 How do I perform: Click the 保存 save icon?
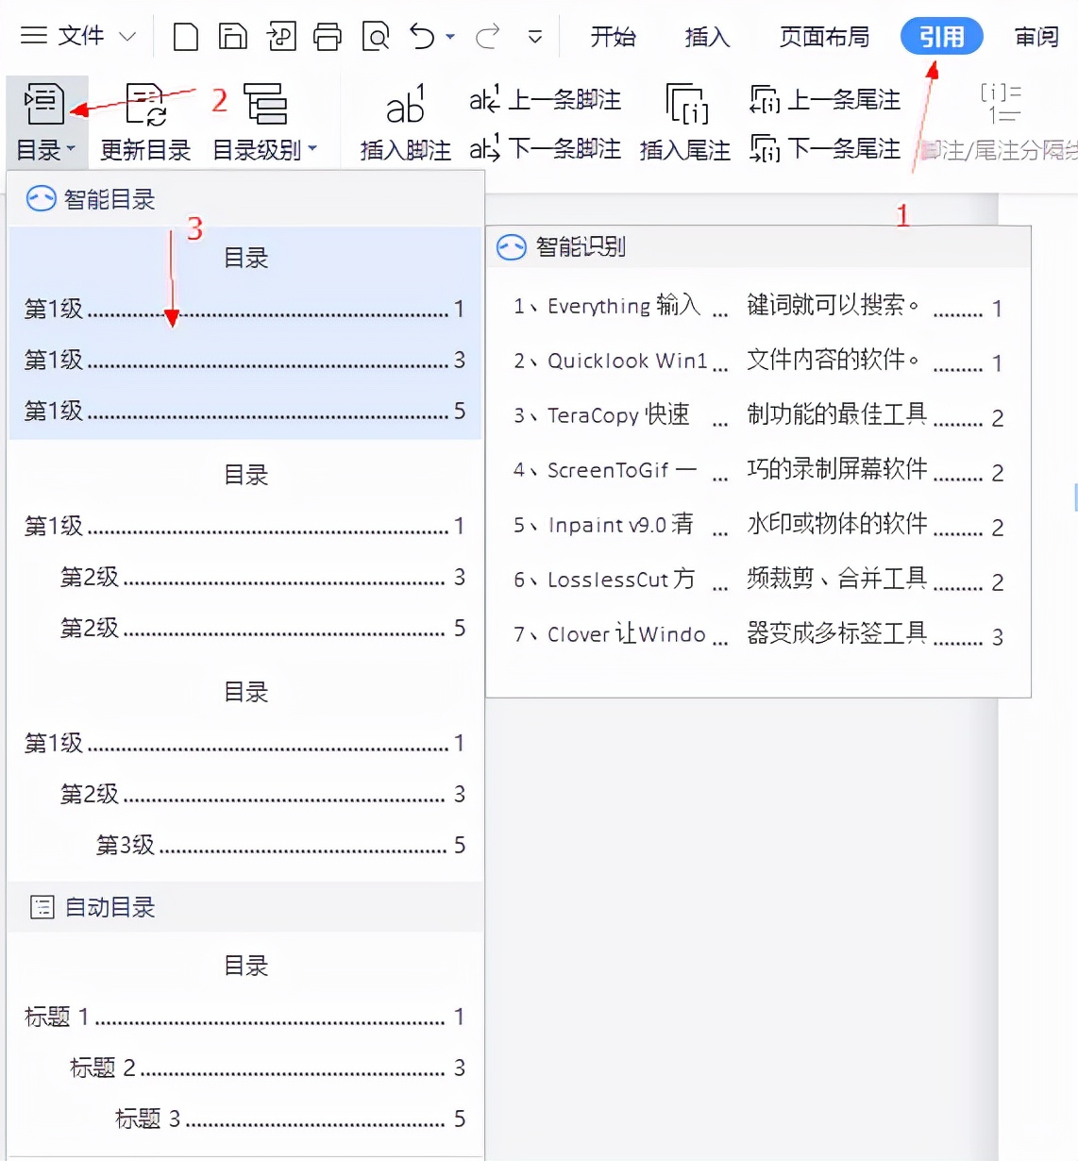232,35
